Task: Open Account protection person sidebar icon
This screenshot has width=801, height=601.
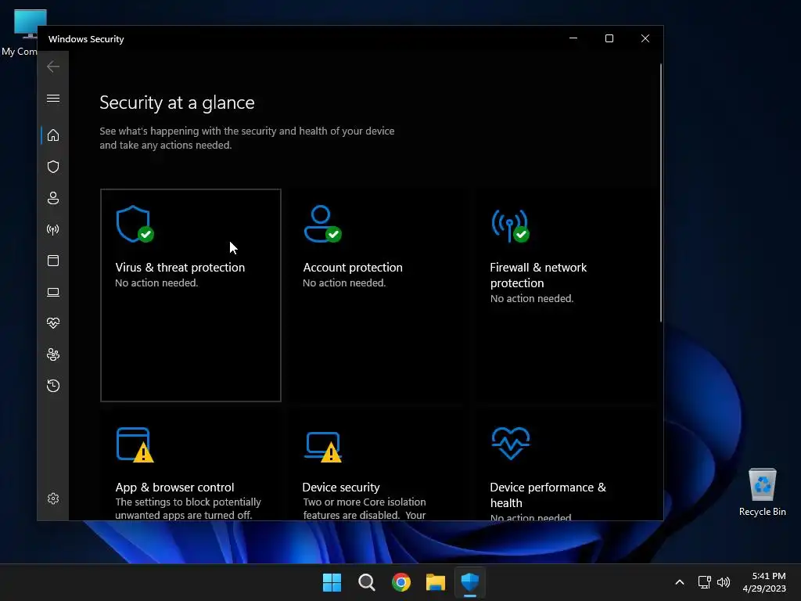Action: click(x=53, y=198)
